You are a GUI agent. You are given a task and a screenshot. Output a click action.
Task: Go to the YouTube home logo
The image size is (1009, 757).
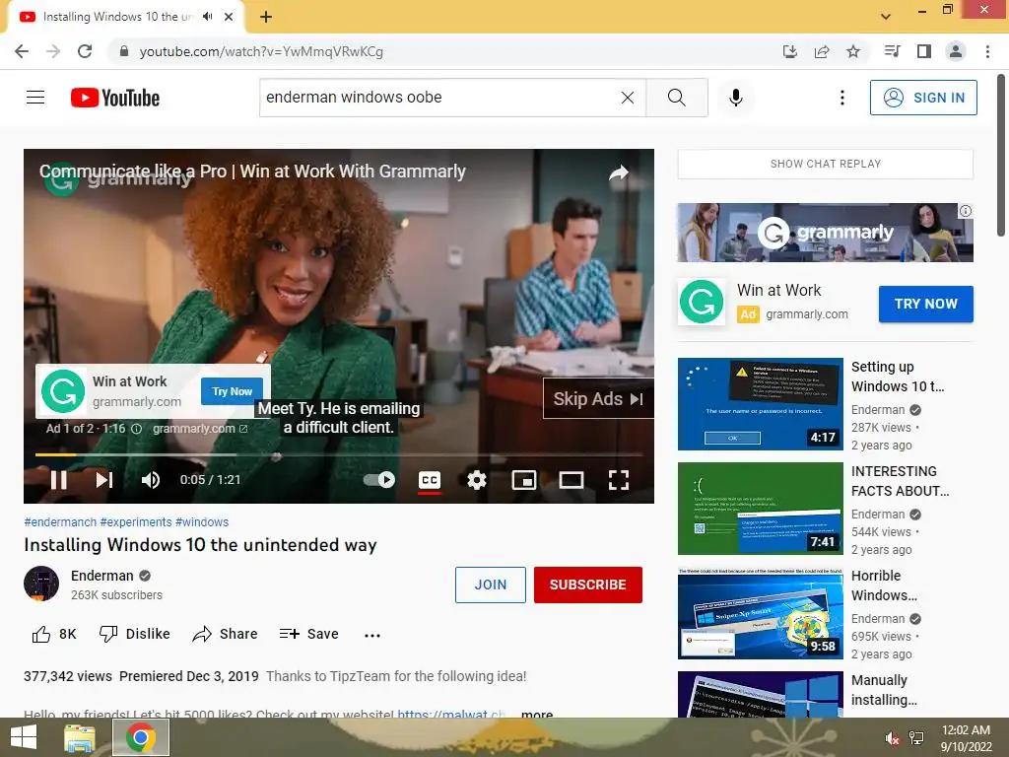[115, 98]
